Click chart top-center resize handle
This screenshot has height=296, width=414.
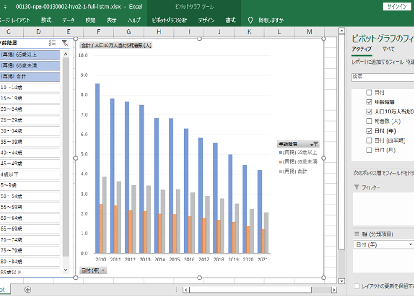[x=199, y=39]
